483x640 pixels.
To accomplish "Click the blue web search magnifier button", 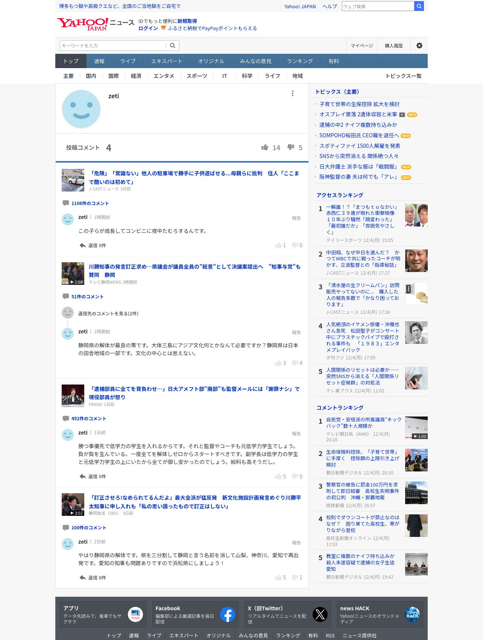I will pos(419,6).
